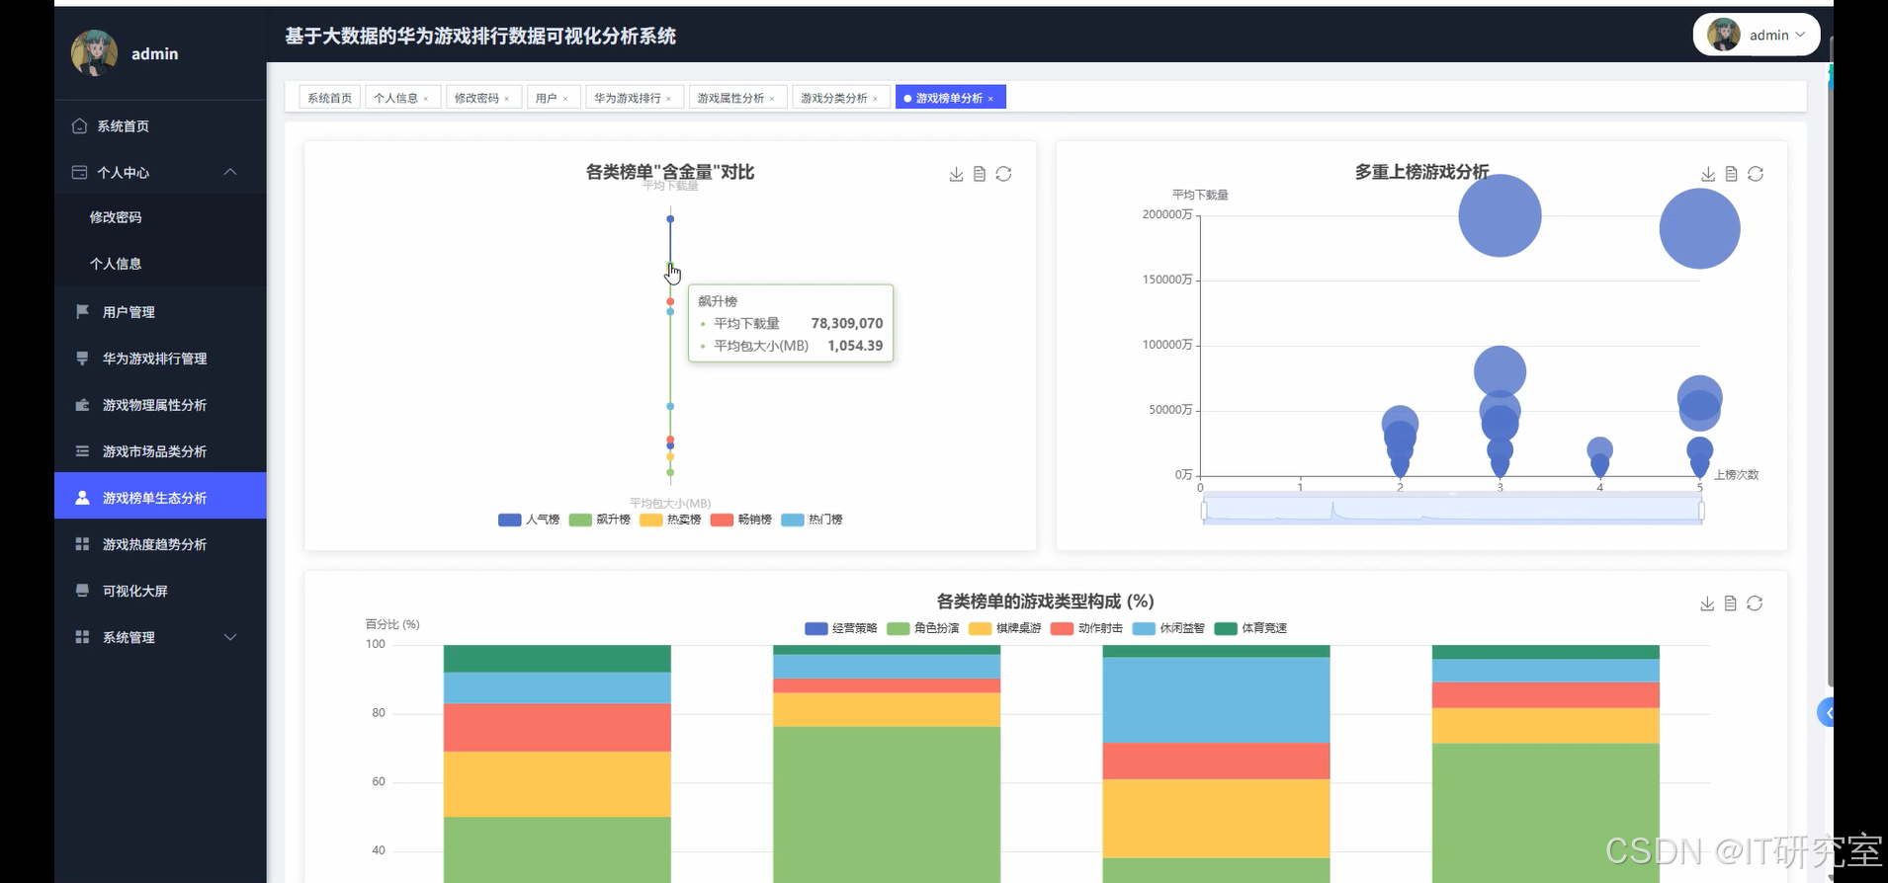1888x883 pixels.
Task: Click the admin avatar in the sidebar
Action: [x=95, y=53]
